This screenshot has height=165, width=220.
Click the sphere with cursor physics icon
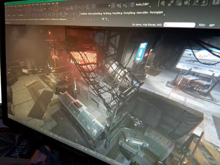click(x=163, y=3)
